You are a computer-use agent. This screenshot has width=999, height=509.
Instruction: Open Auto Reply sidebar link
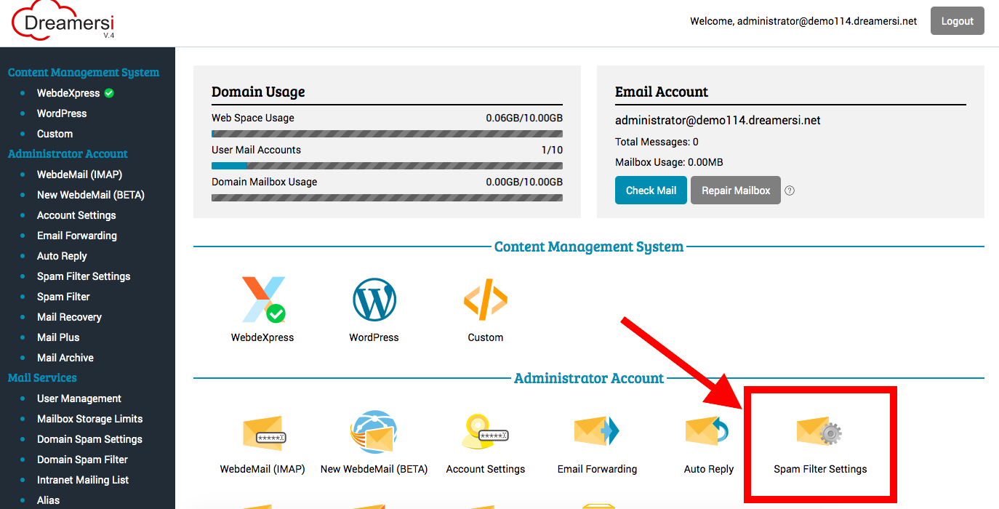tap(62, 256)
